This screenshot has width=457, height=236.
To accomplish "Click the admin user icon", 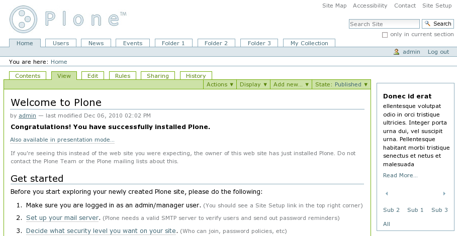I will [397, 52].
